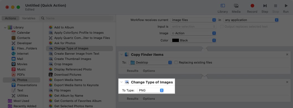Screen dimensions: 293x108
Task: Show Options of Copy Finder Items
Action: (x=149, y=71)
